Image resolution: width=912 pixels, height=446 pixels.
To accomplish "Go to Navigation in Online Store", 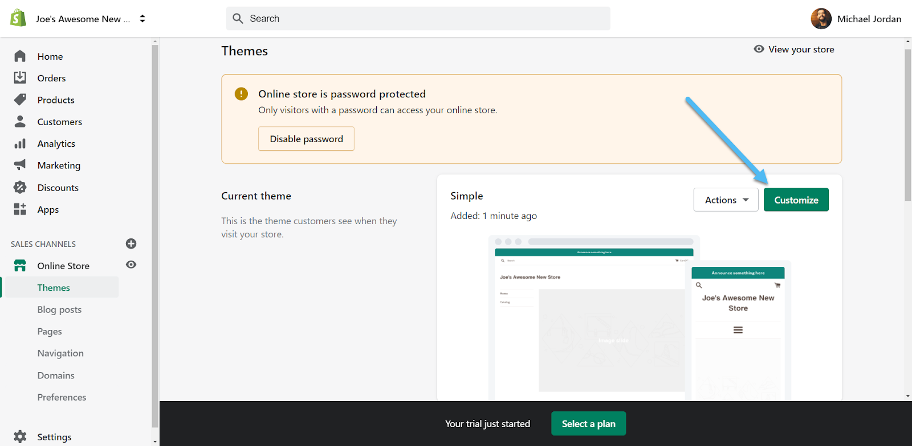I will [x=60, y=353].
